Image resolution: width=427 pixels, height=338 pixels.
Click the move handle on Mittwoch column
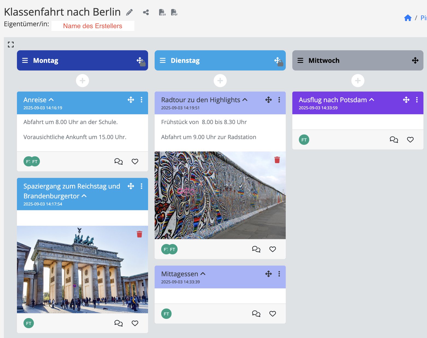point(415,60)
